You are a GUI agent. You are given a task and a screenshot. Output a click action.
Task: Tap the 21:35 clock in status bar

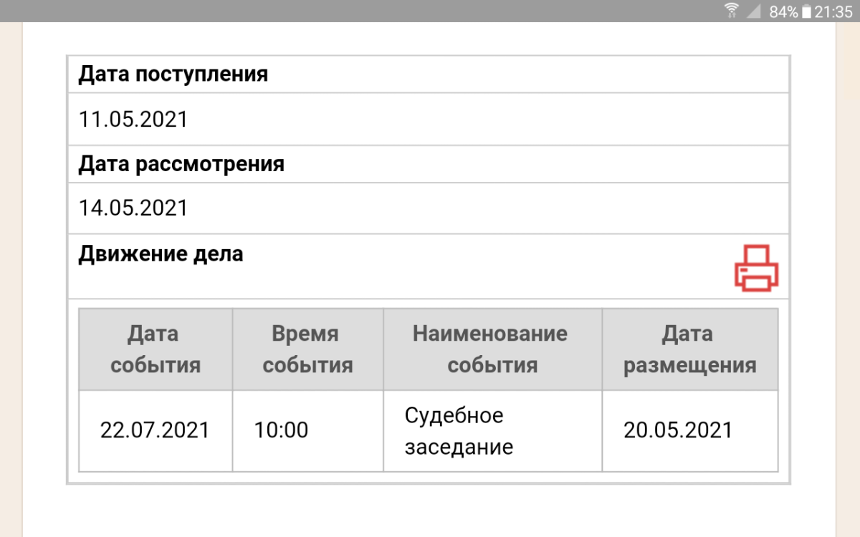coord(833,11)
